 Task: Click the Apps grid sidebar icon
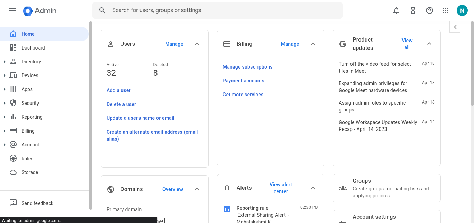(13, 89)
